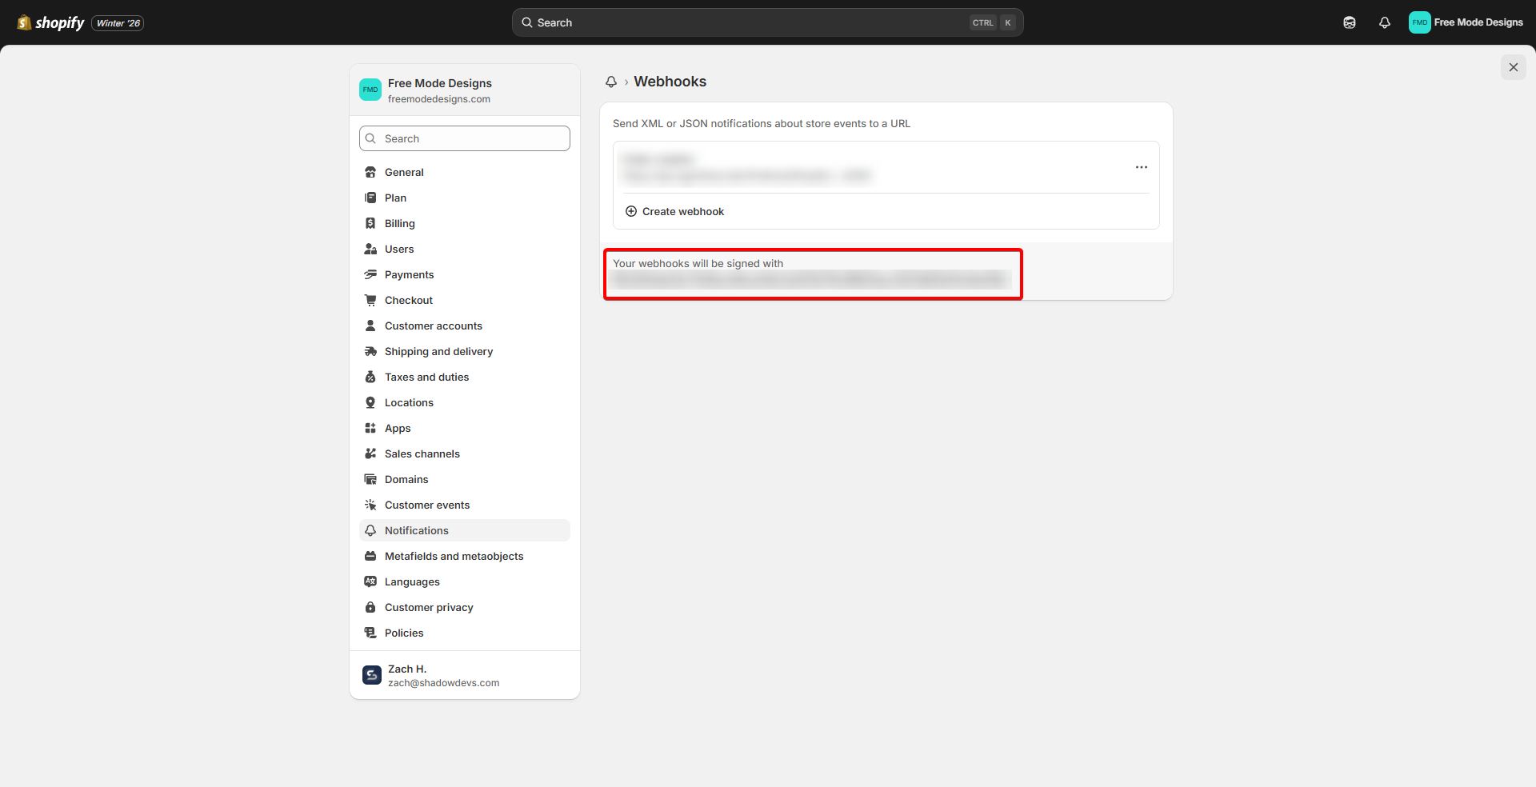Viewport: 1536px width, 787px height.
Task: Switch to Customer events settings
Action: (426, 505)
